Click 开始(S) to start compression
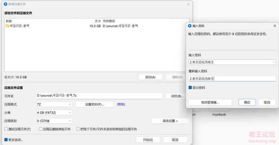This screenshot has width=279, height=145. [148, 140]
